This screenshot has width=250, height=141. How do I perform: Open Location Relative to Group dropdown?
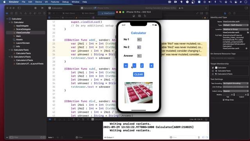[236, 29]
